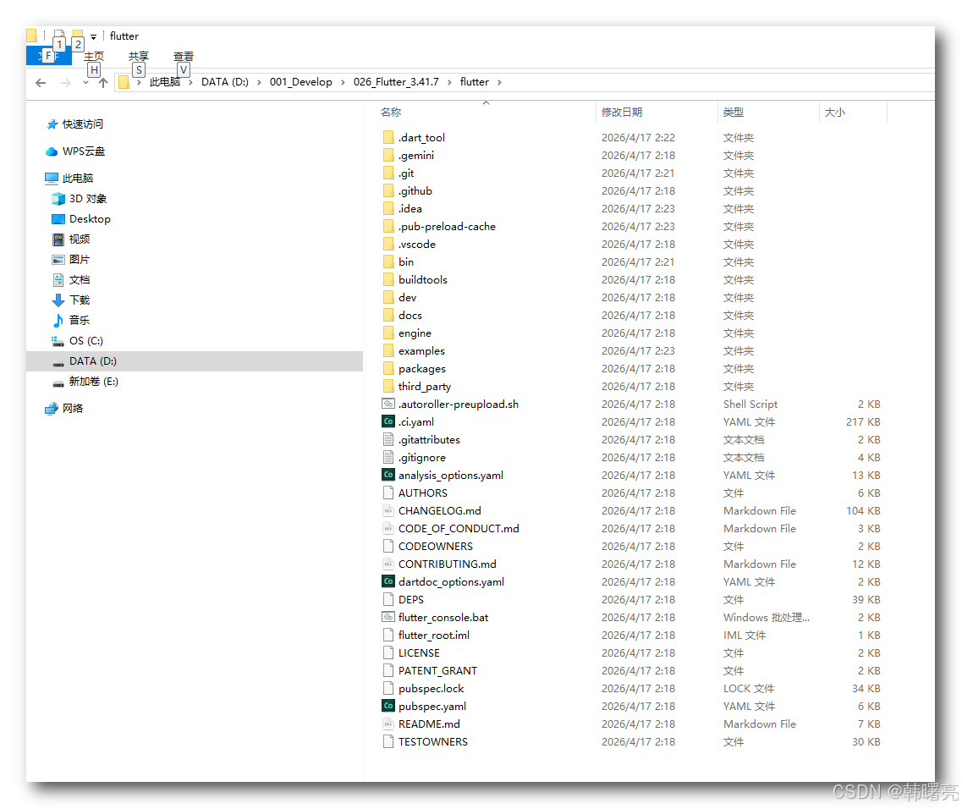
Task: Click the packages folder icon
Action: 388,368
